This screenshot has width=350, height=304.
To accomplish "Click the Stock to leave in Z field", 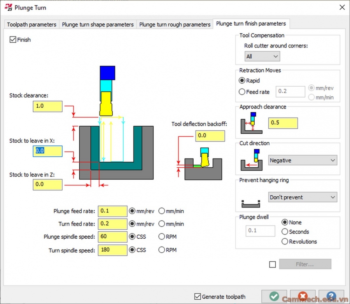I will (47, 185).
